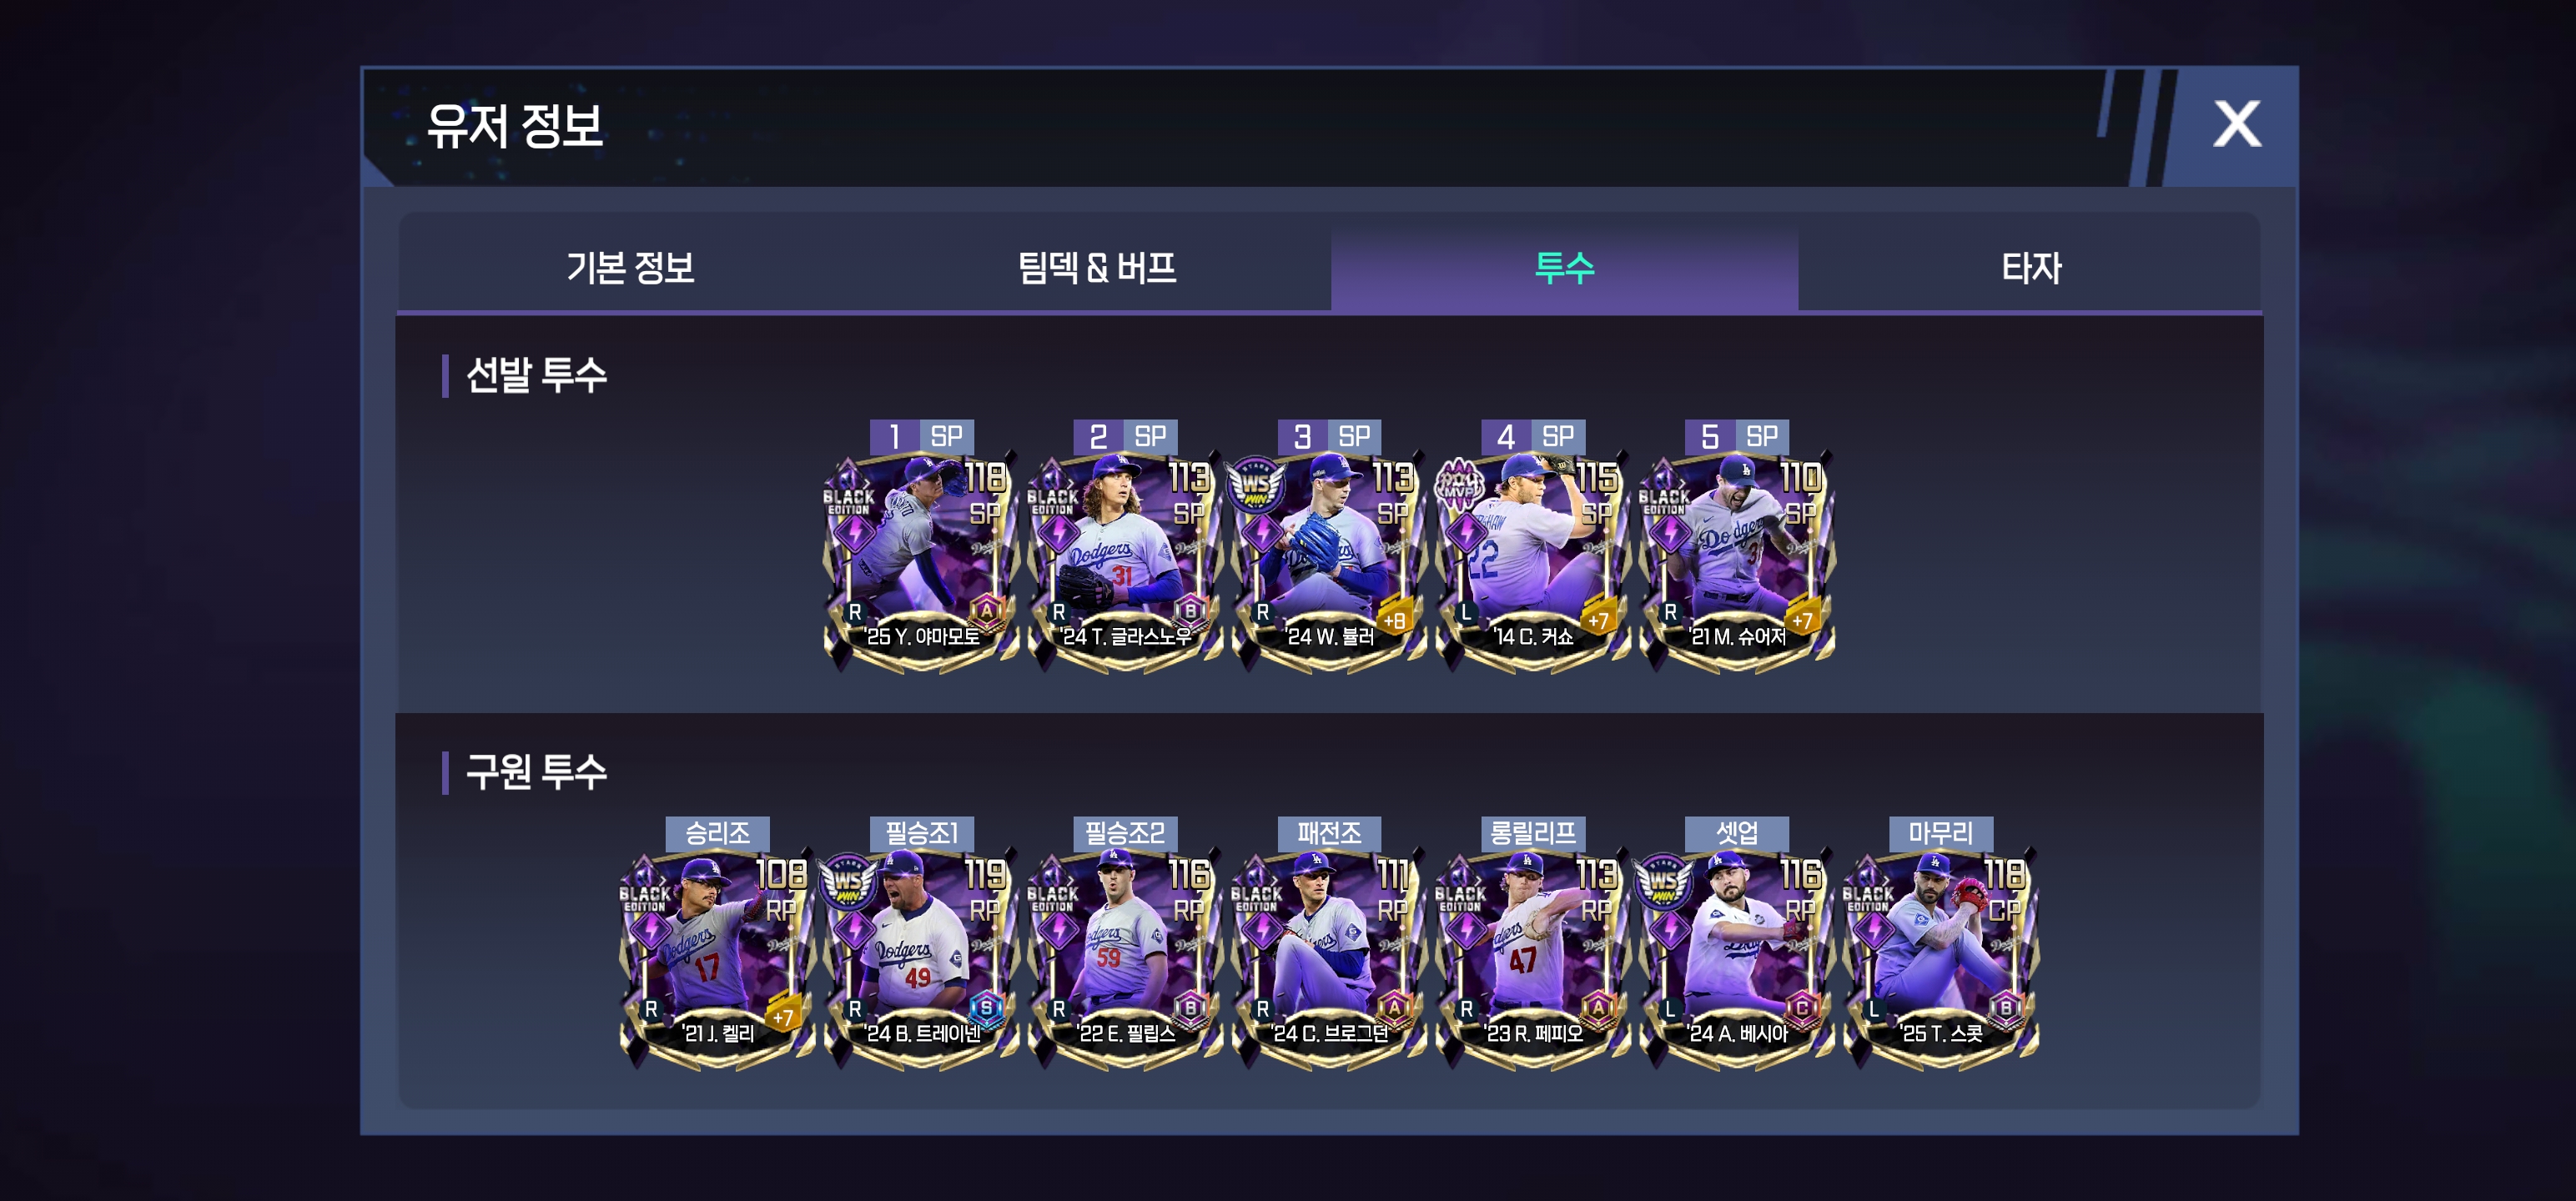Close the 유저 정보 window

[2236, 125]
